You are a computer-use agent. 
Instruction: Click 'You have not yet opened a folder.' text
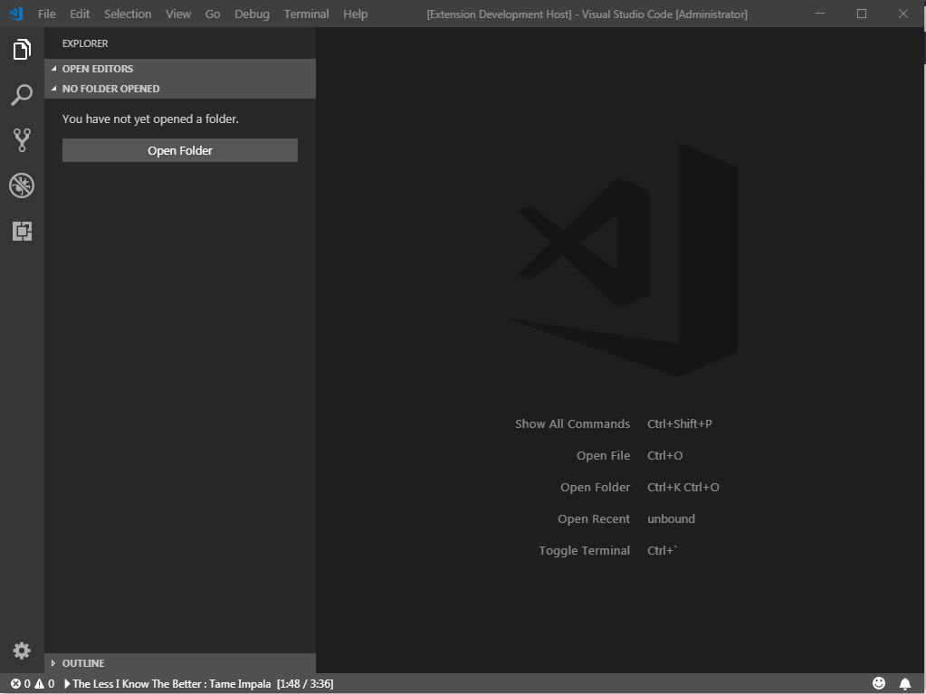[150, 119]
